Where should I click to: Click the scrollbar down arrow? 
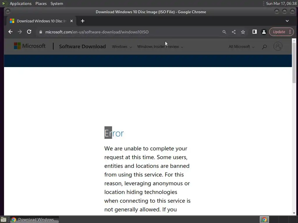[294, 213]
